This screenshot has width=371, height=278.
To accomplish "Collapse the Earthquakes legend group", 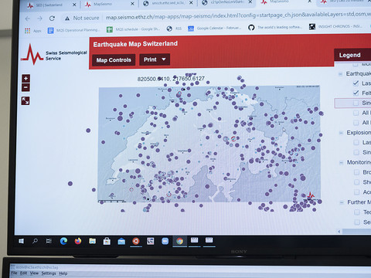I will pos(340,74).
